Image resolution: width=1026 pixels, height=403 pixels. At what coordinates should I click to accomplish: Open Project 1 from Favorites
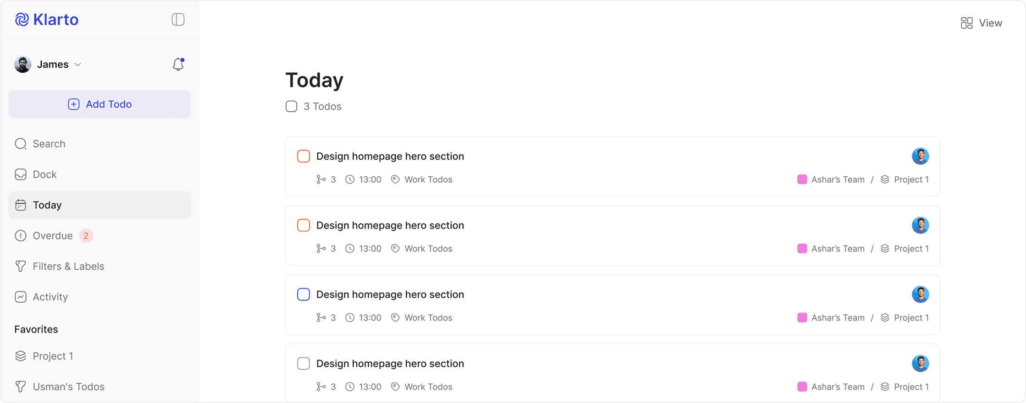click(53, 356)
